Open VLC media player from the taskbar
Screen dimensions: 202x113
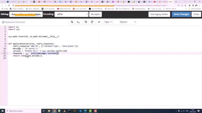point(64,111)
